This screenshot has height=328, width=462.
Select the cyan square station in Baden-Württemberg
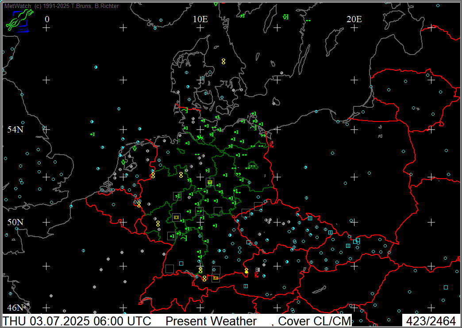(x=181, y=263)
